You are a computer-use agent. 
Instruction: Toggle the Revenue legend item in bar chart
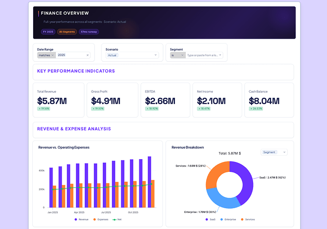pyautogui.click(x=82, y=220)
